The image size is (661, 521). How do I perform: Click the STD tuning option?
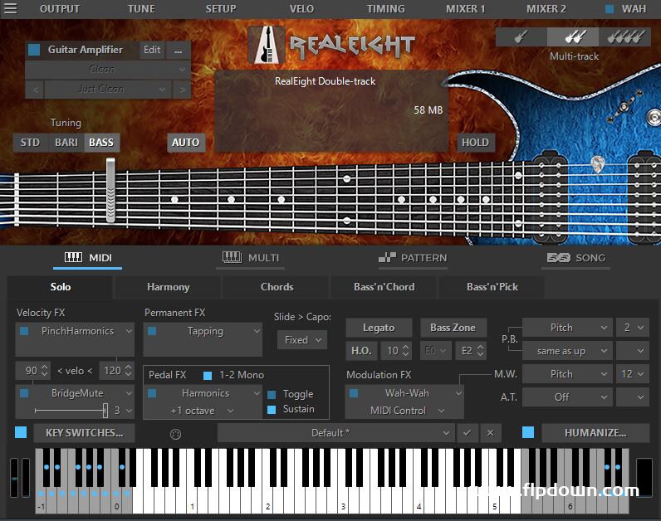30,143
